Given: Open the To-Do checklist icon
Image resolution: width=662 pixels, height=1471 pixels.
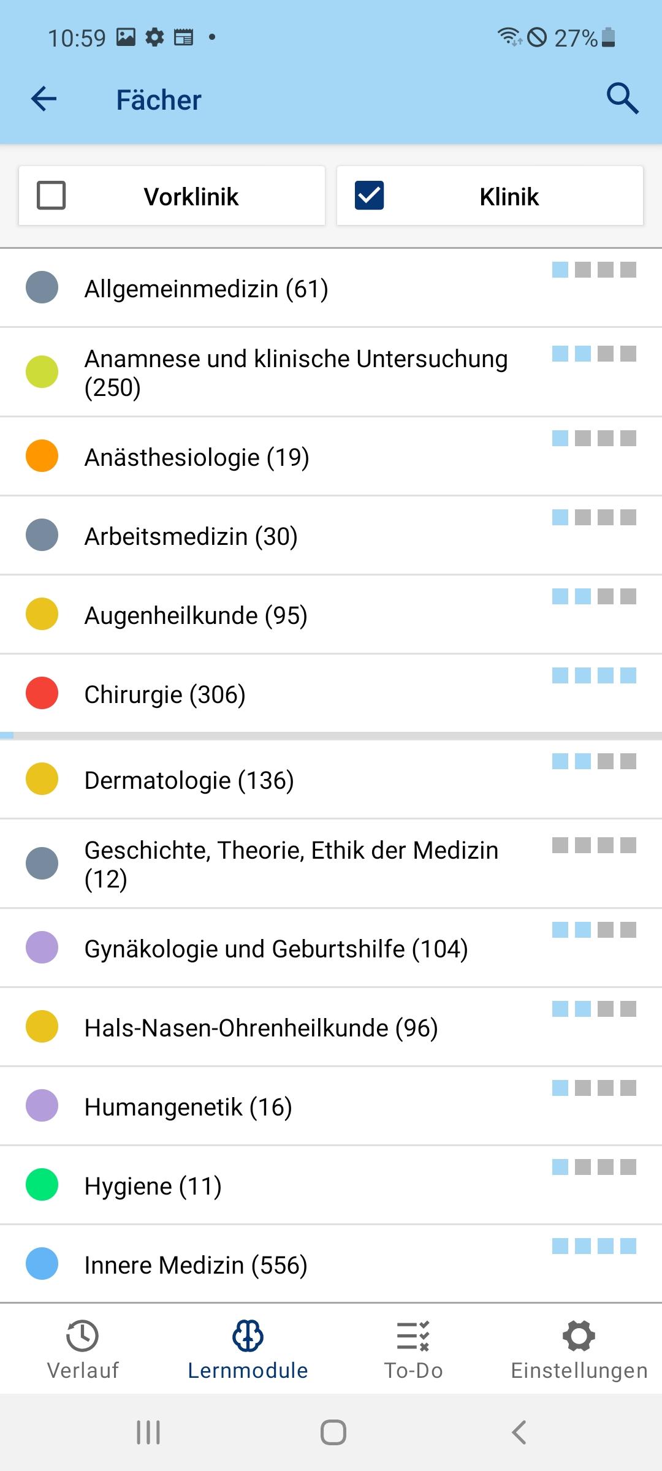Looking at the screenshot, I should click(x=413, y=1337).
